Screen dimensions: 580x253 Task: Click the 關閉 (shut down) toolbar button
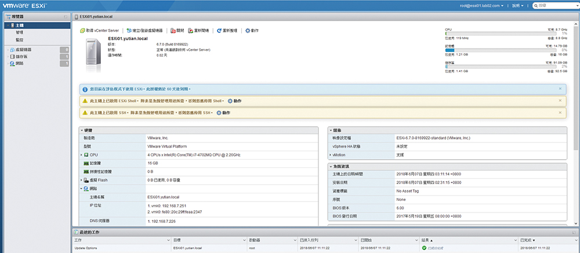(x=176, y=30)
